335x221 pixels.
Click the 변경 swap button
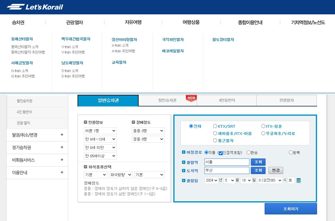pos(276,170)
